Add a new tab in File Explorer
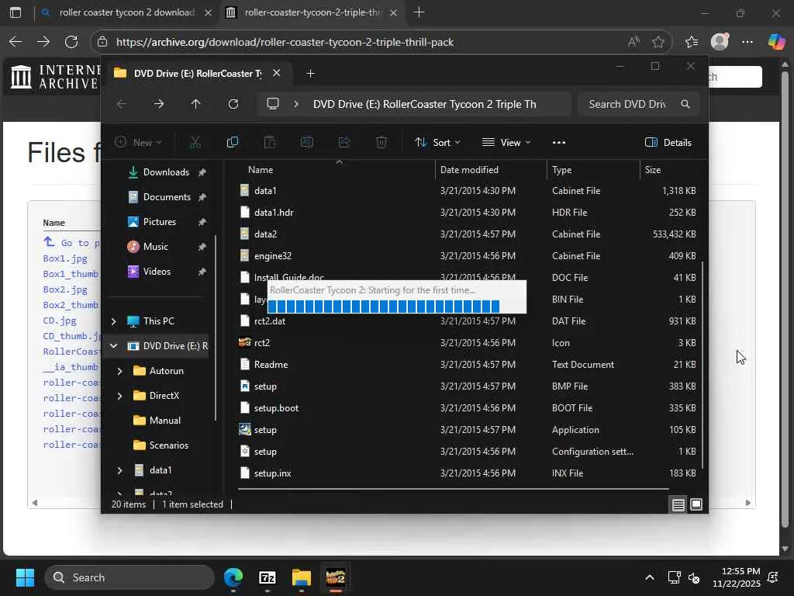Screen dimensions: 794x596 tap(310, 74)
